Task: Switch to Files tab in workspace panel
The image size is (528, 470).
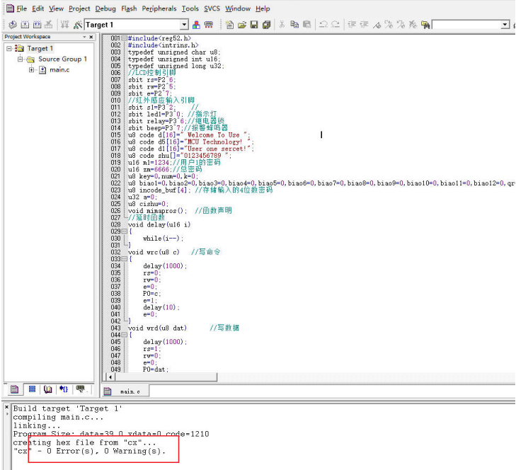Action: (14, 389)
